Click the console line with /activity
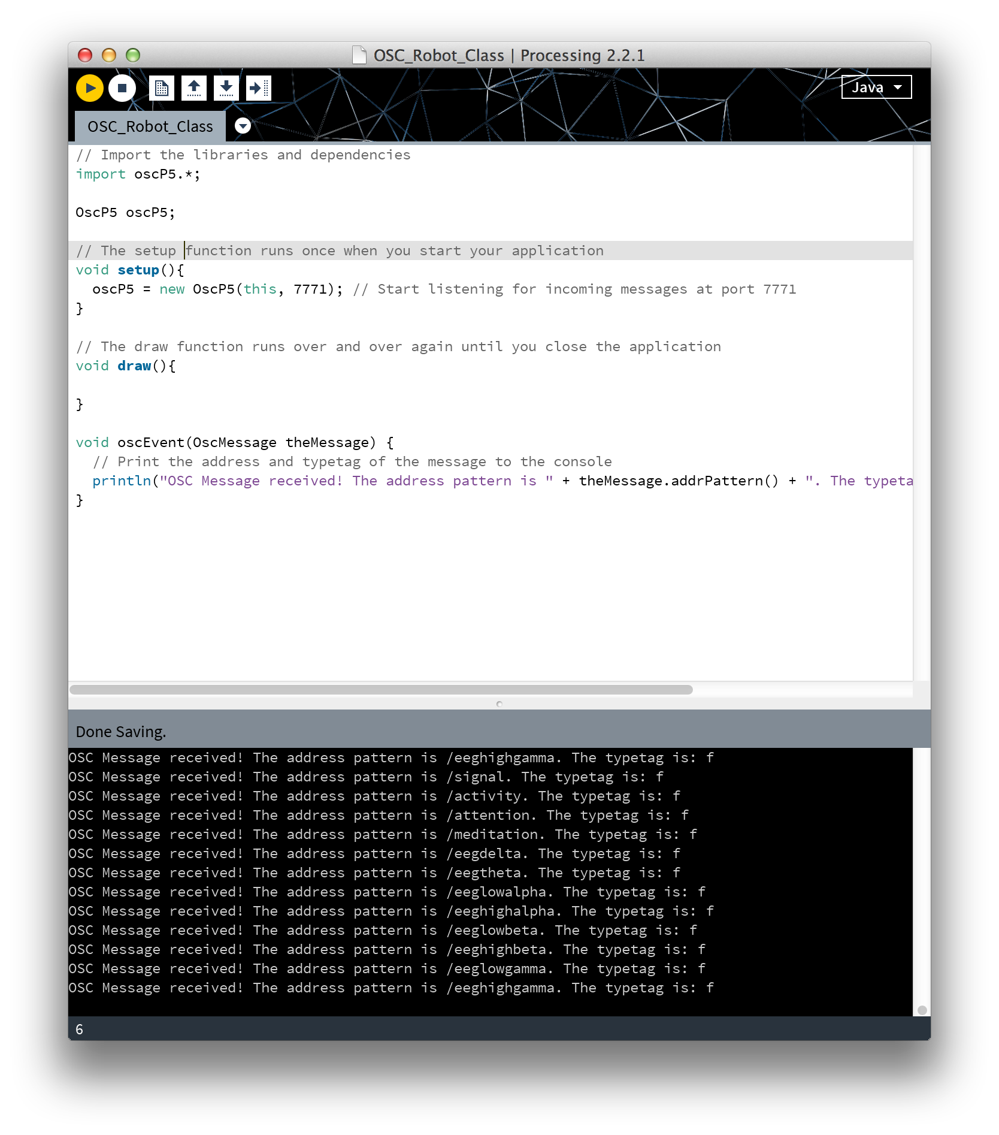This screenshot has height=1135, width=999. click(x=374, y=796)
